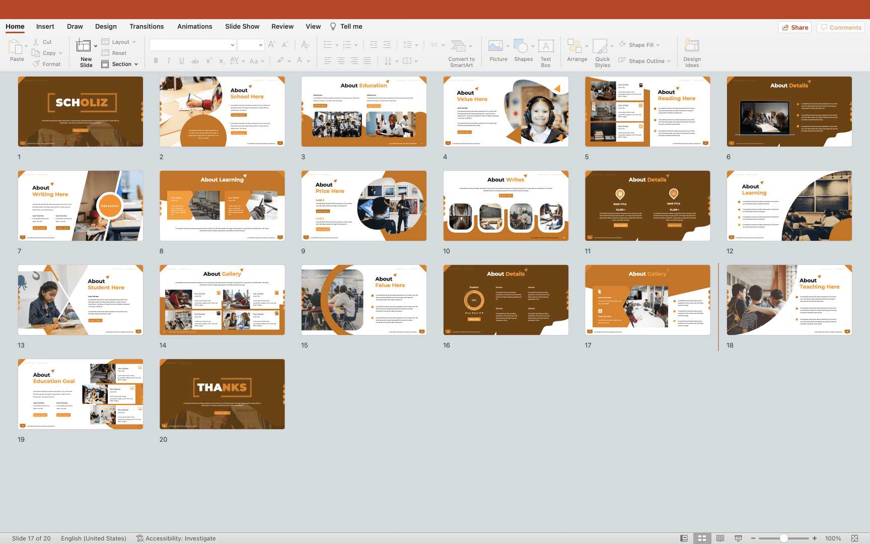
Task: Adjust the zoom slider handle
Action: pos(783,538)
